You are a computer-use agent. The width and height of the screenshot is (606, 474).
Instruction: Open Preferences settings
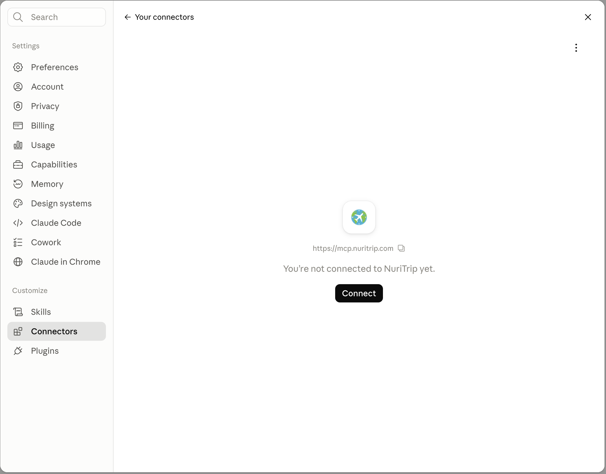(x=57, y=67)
